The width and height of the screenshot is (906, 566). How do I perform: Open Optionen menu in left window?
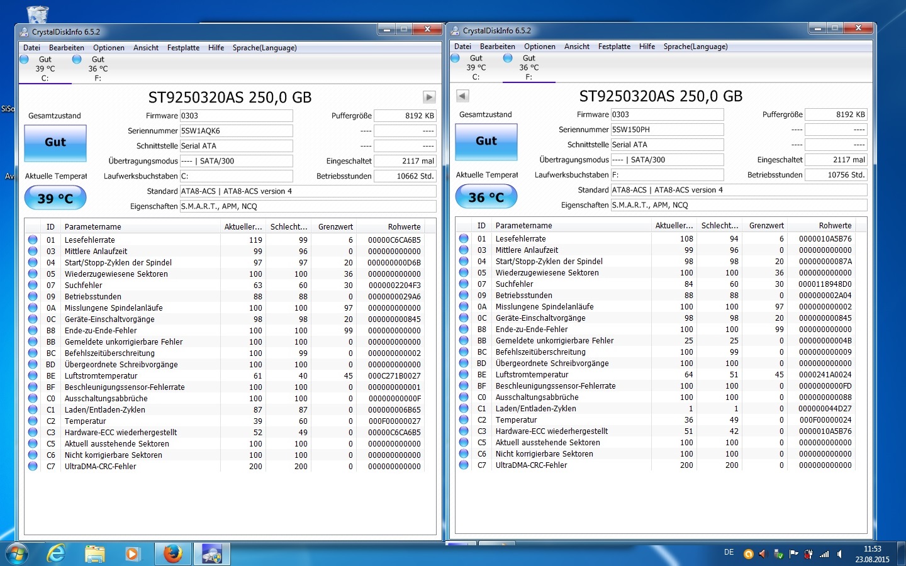109,48
